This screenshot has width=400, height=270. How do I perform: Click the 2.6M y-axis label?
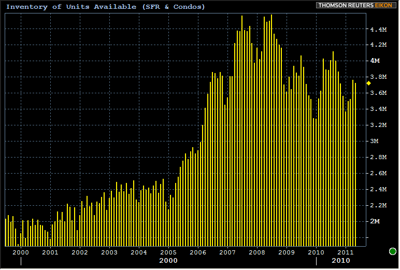tap(378, 173)
